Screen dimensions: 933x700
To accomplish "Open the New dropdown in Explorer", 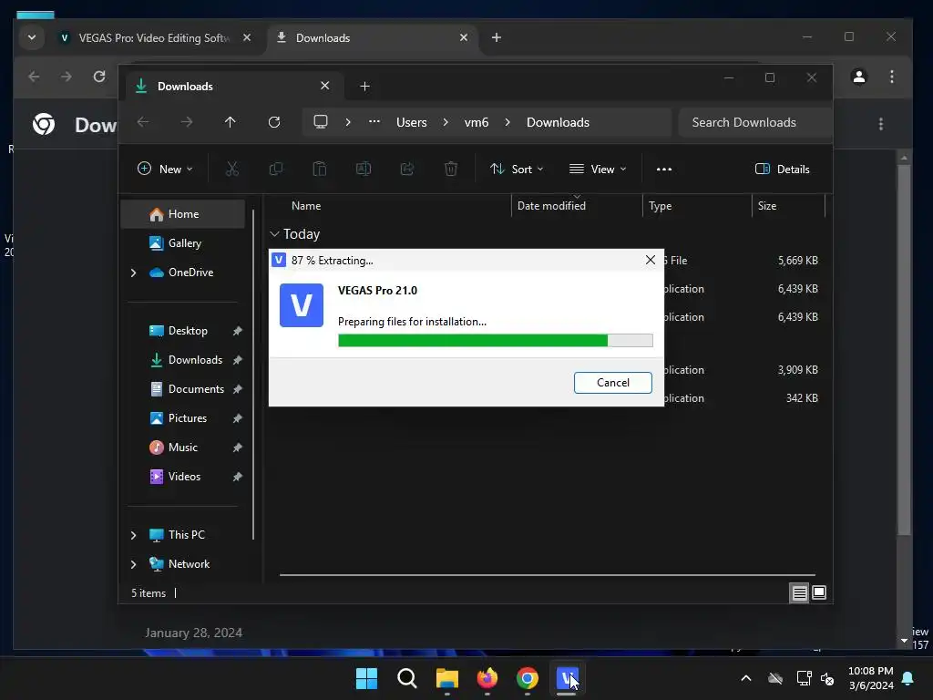I will (165, 169).
